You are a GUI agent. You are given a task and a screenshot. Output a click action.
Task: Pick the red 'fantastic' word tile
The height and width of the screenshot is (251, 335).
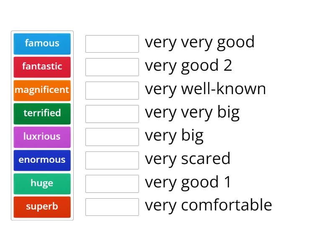pos(42,67)
